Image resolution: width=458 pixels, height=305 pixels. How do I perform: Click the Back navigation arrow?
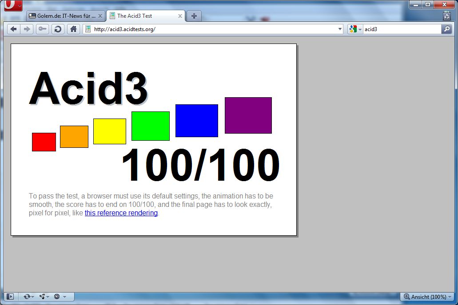tap(13, 29)
